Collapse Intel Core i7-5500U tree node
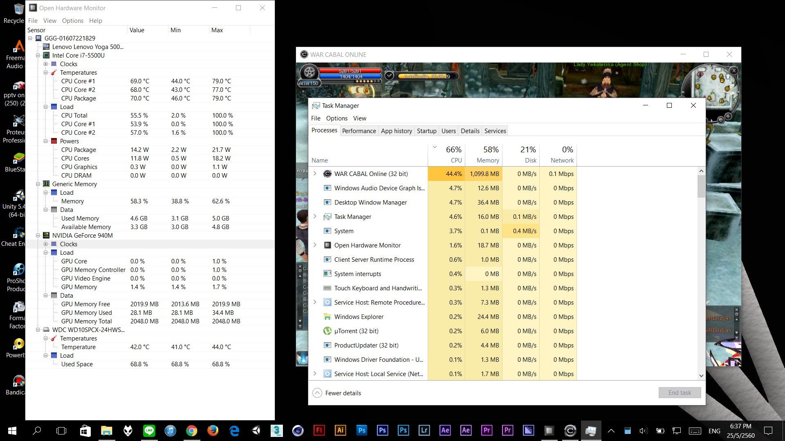785x441 pixels. 38,56
